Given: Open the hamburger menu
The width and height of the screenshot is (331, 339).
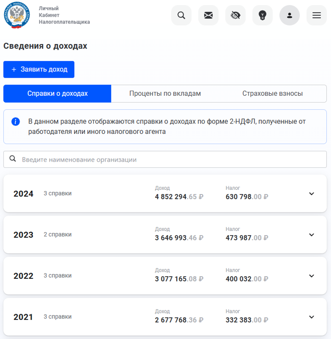Looking at the screenshot, I should point(316,15).
